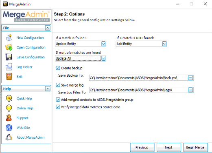Click the MergeAdmin logo banner
The image size is (212, 153).
(26, 16)
